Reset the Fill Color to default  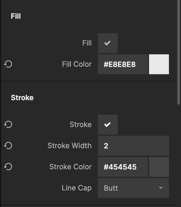coord(8,64)
